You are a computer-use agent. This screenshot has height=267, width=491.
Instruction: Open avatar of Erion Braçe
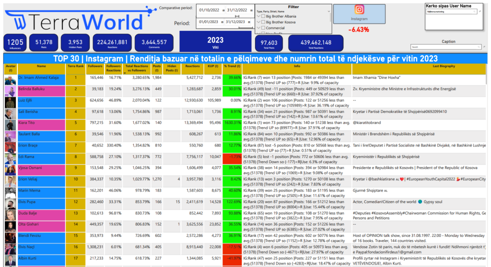[x=11, y=147]
